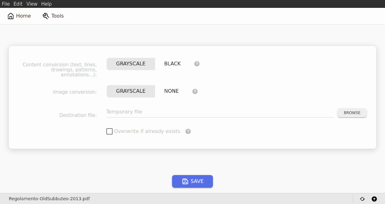The width and height of the screenshot is (385, 204).
Task: Open the File menu
Action: 5,4
